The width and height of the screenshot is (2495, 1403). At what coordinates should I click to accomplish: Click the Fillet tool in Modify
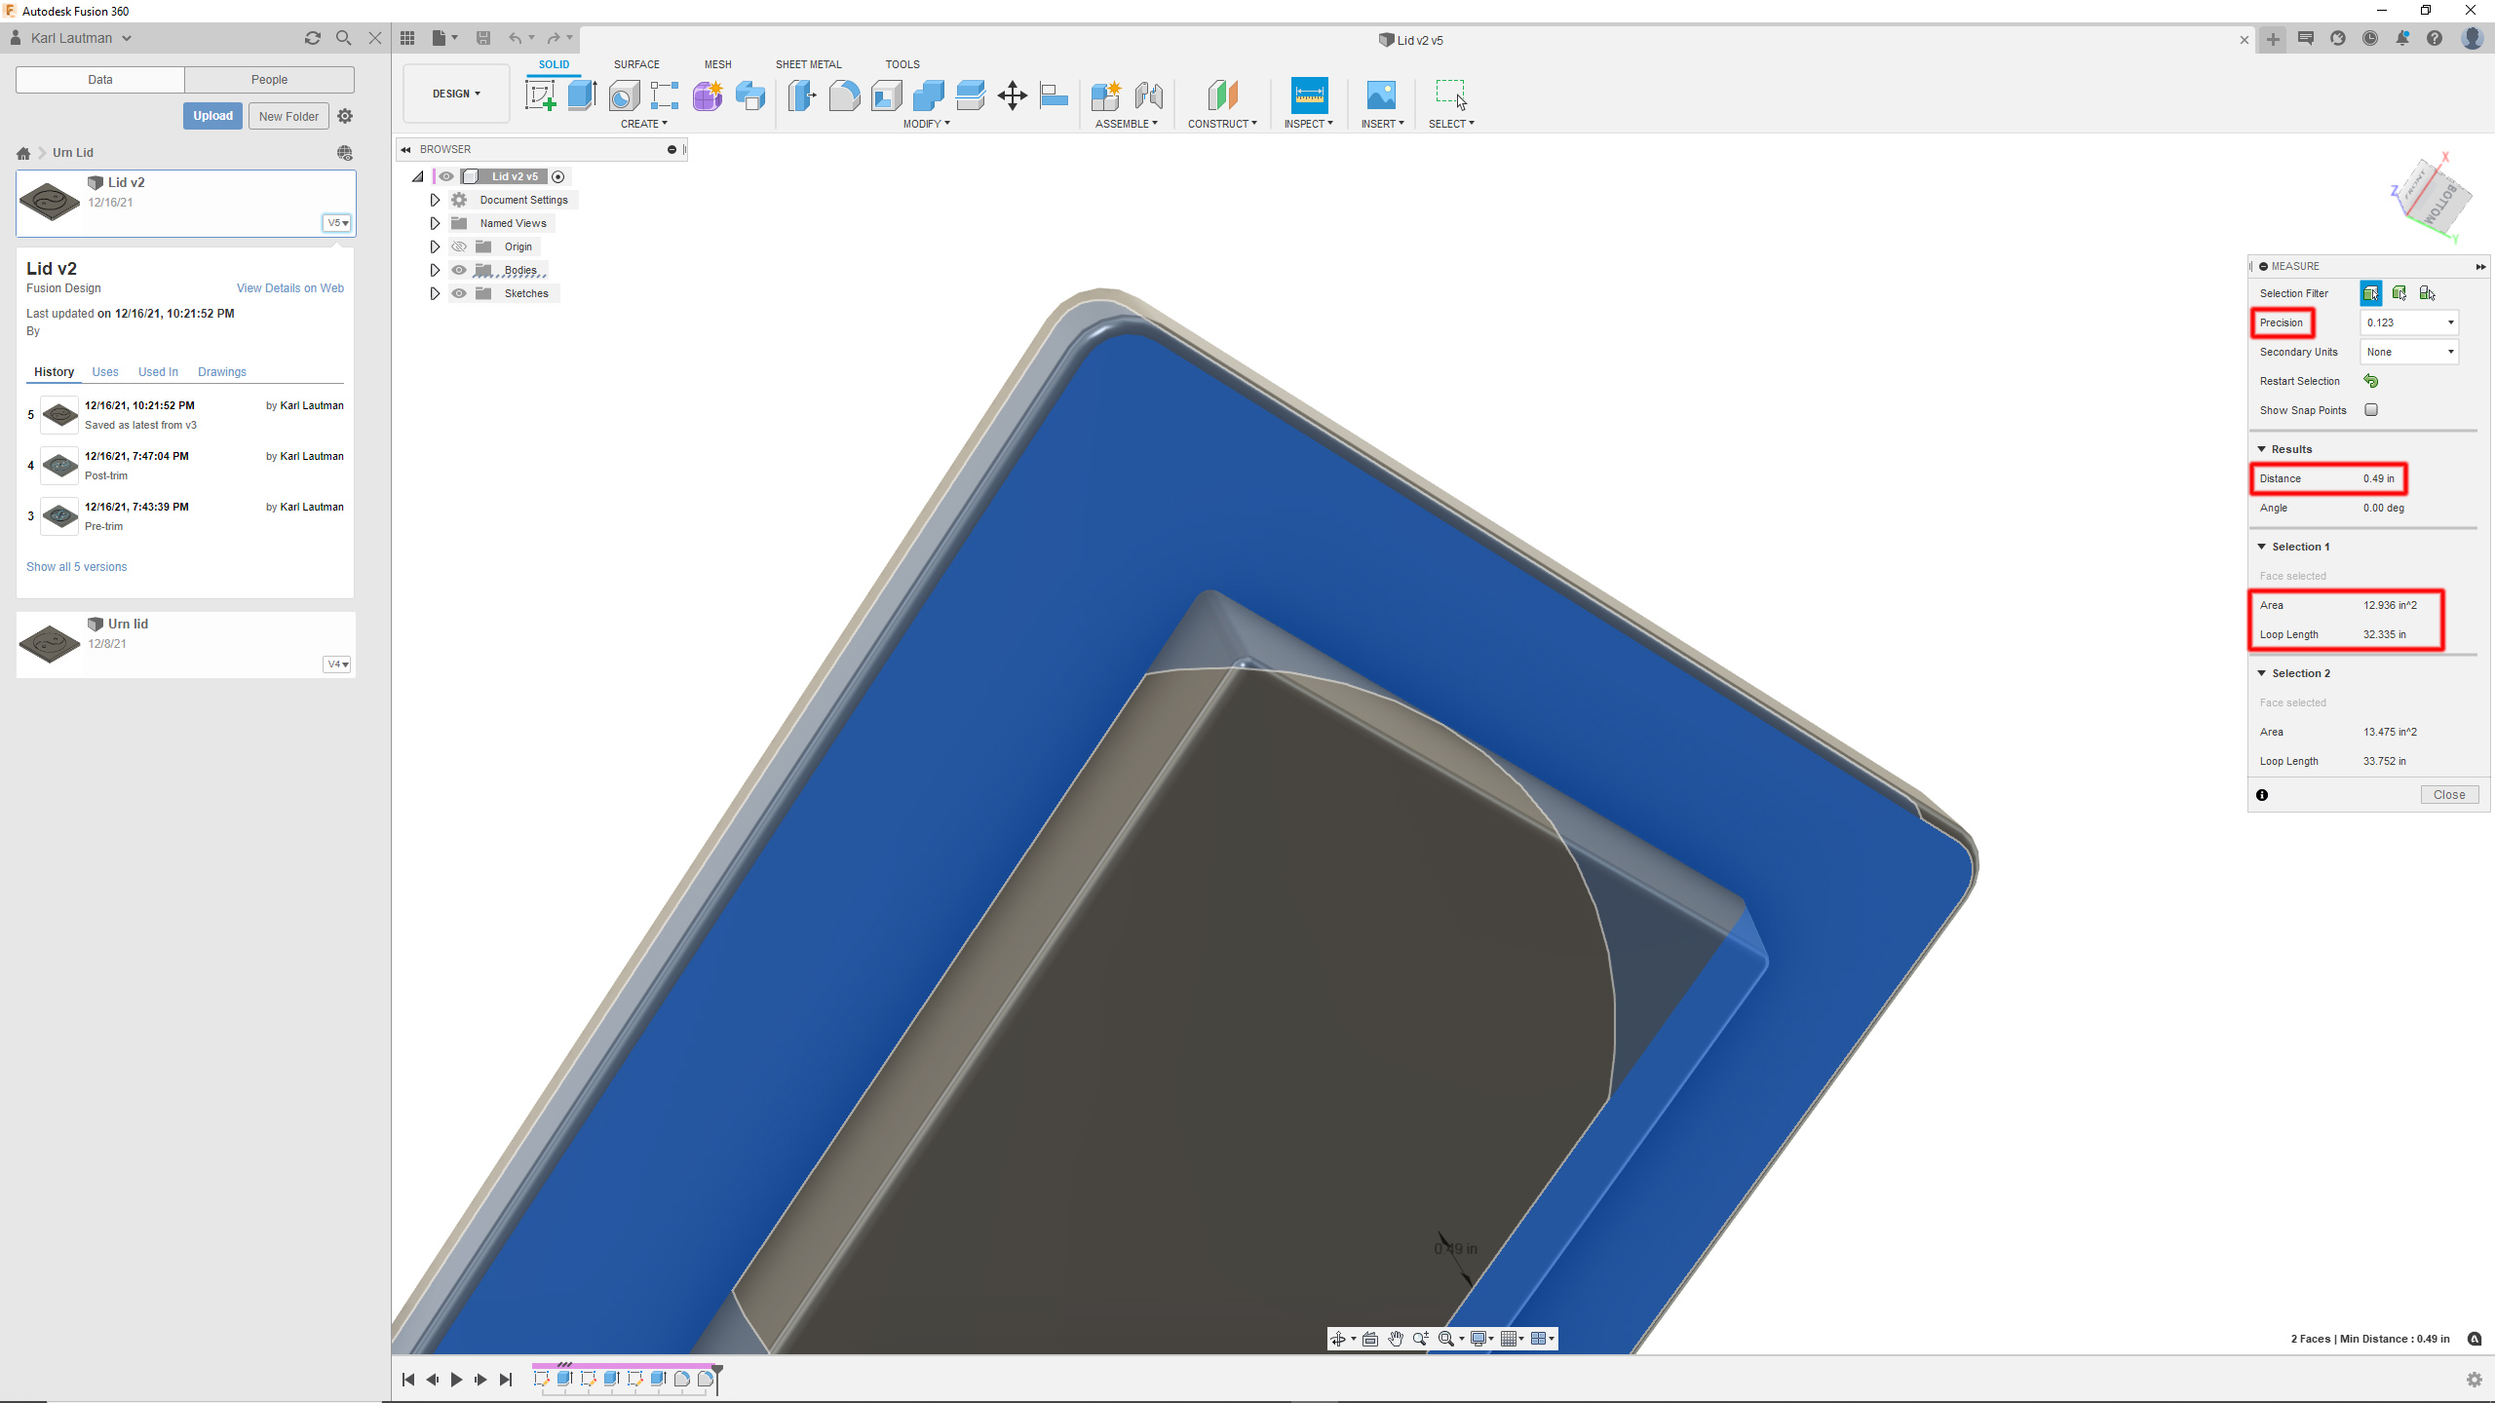tap(844, 95)
